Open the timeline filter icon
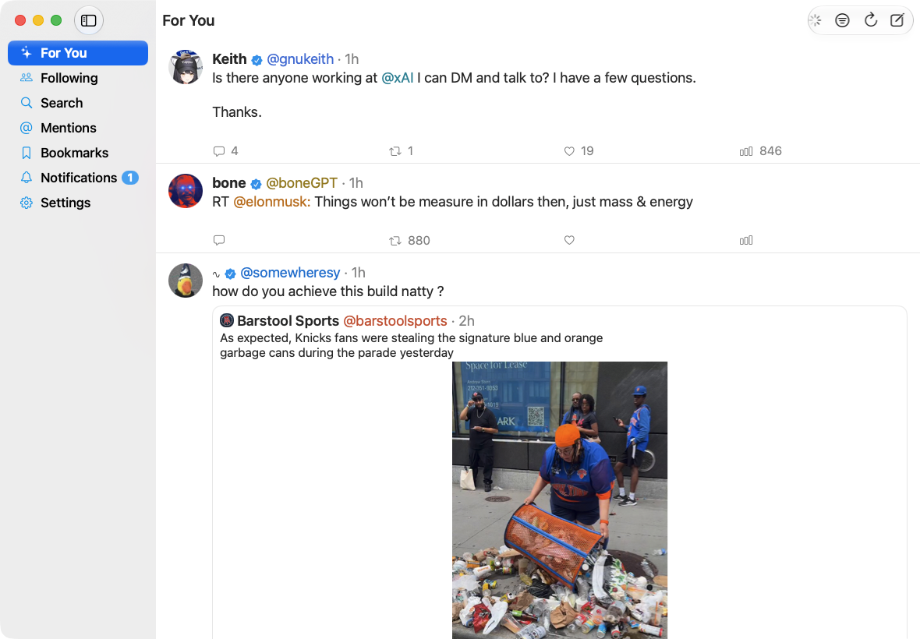Image resolution: width=920 pixels, height=639 pixels. pyautogui.click(x=843, y=20)
